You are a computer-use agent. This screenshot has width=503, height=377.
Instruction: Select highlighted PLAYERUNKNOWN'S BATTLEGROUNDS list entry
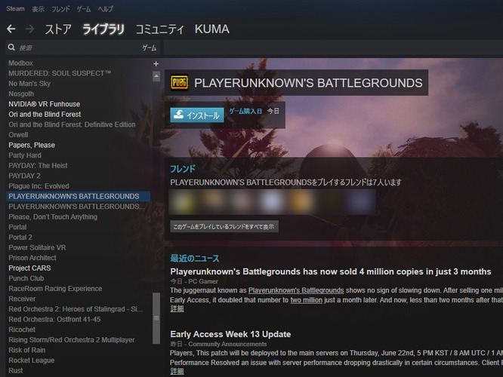point(79,196)
